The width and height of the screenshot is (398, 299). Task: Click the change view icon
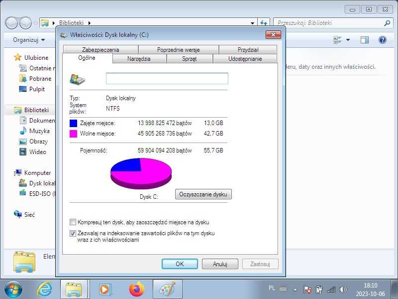pos(338,40)
